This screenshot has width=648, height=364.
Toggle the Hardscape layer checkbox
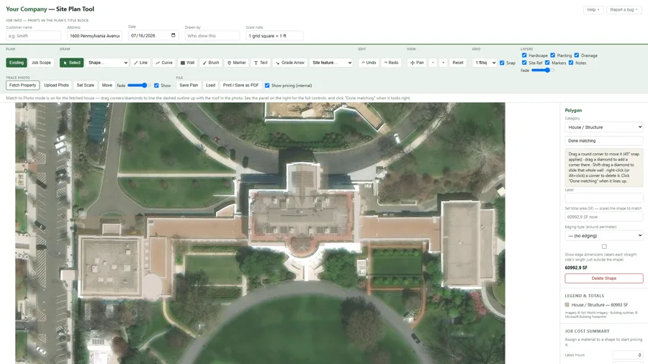pos(524,55)
